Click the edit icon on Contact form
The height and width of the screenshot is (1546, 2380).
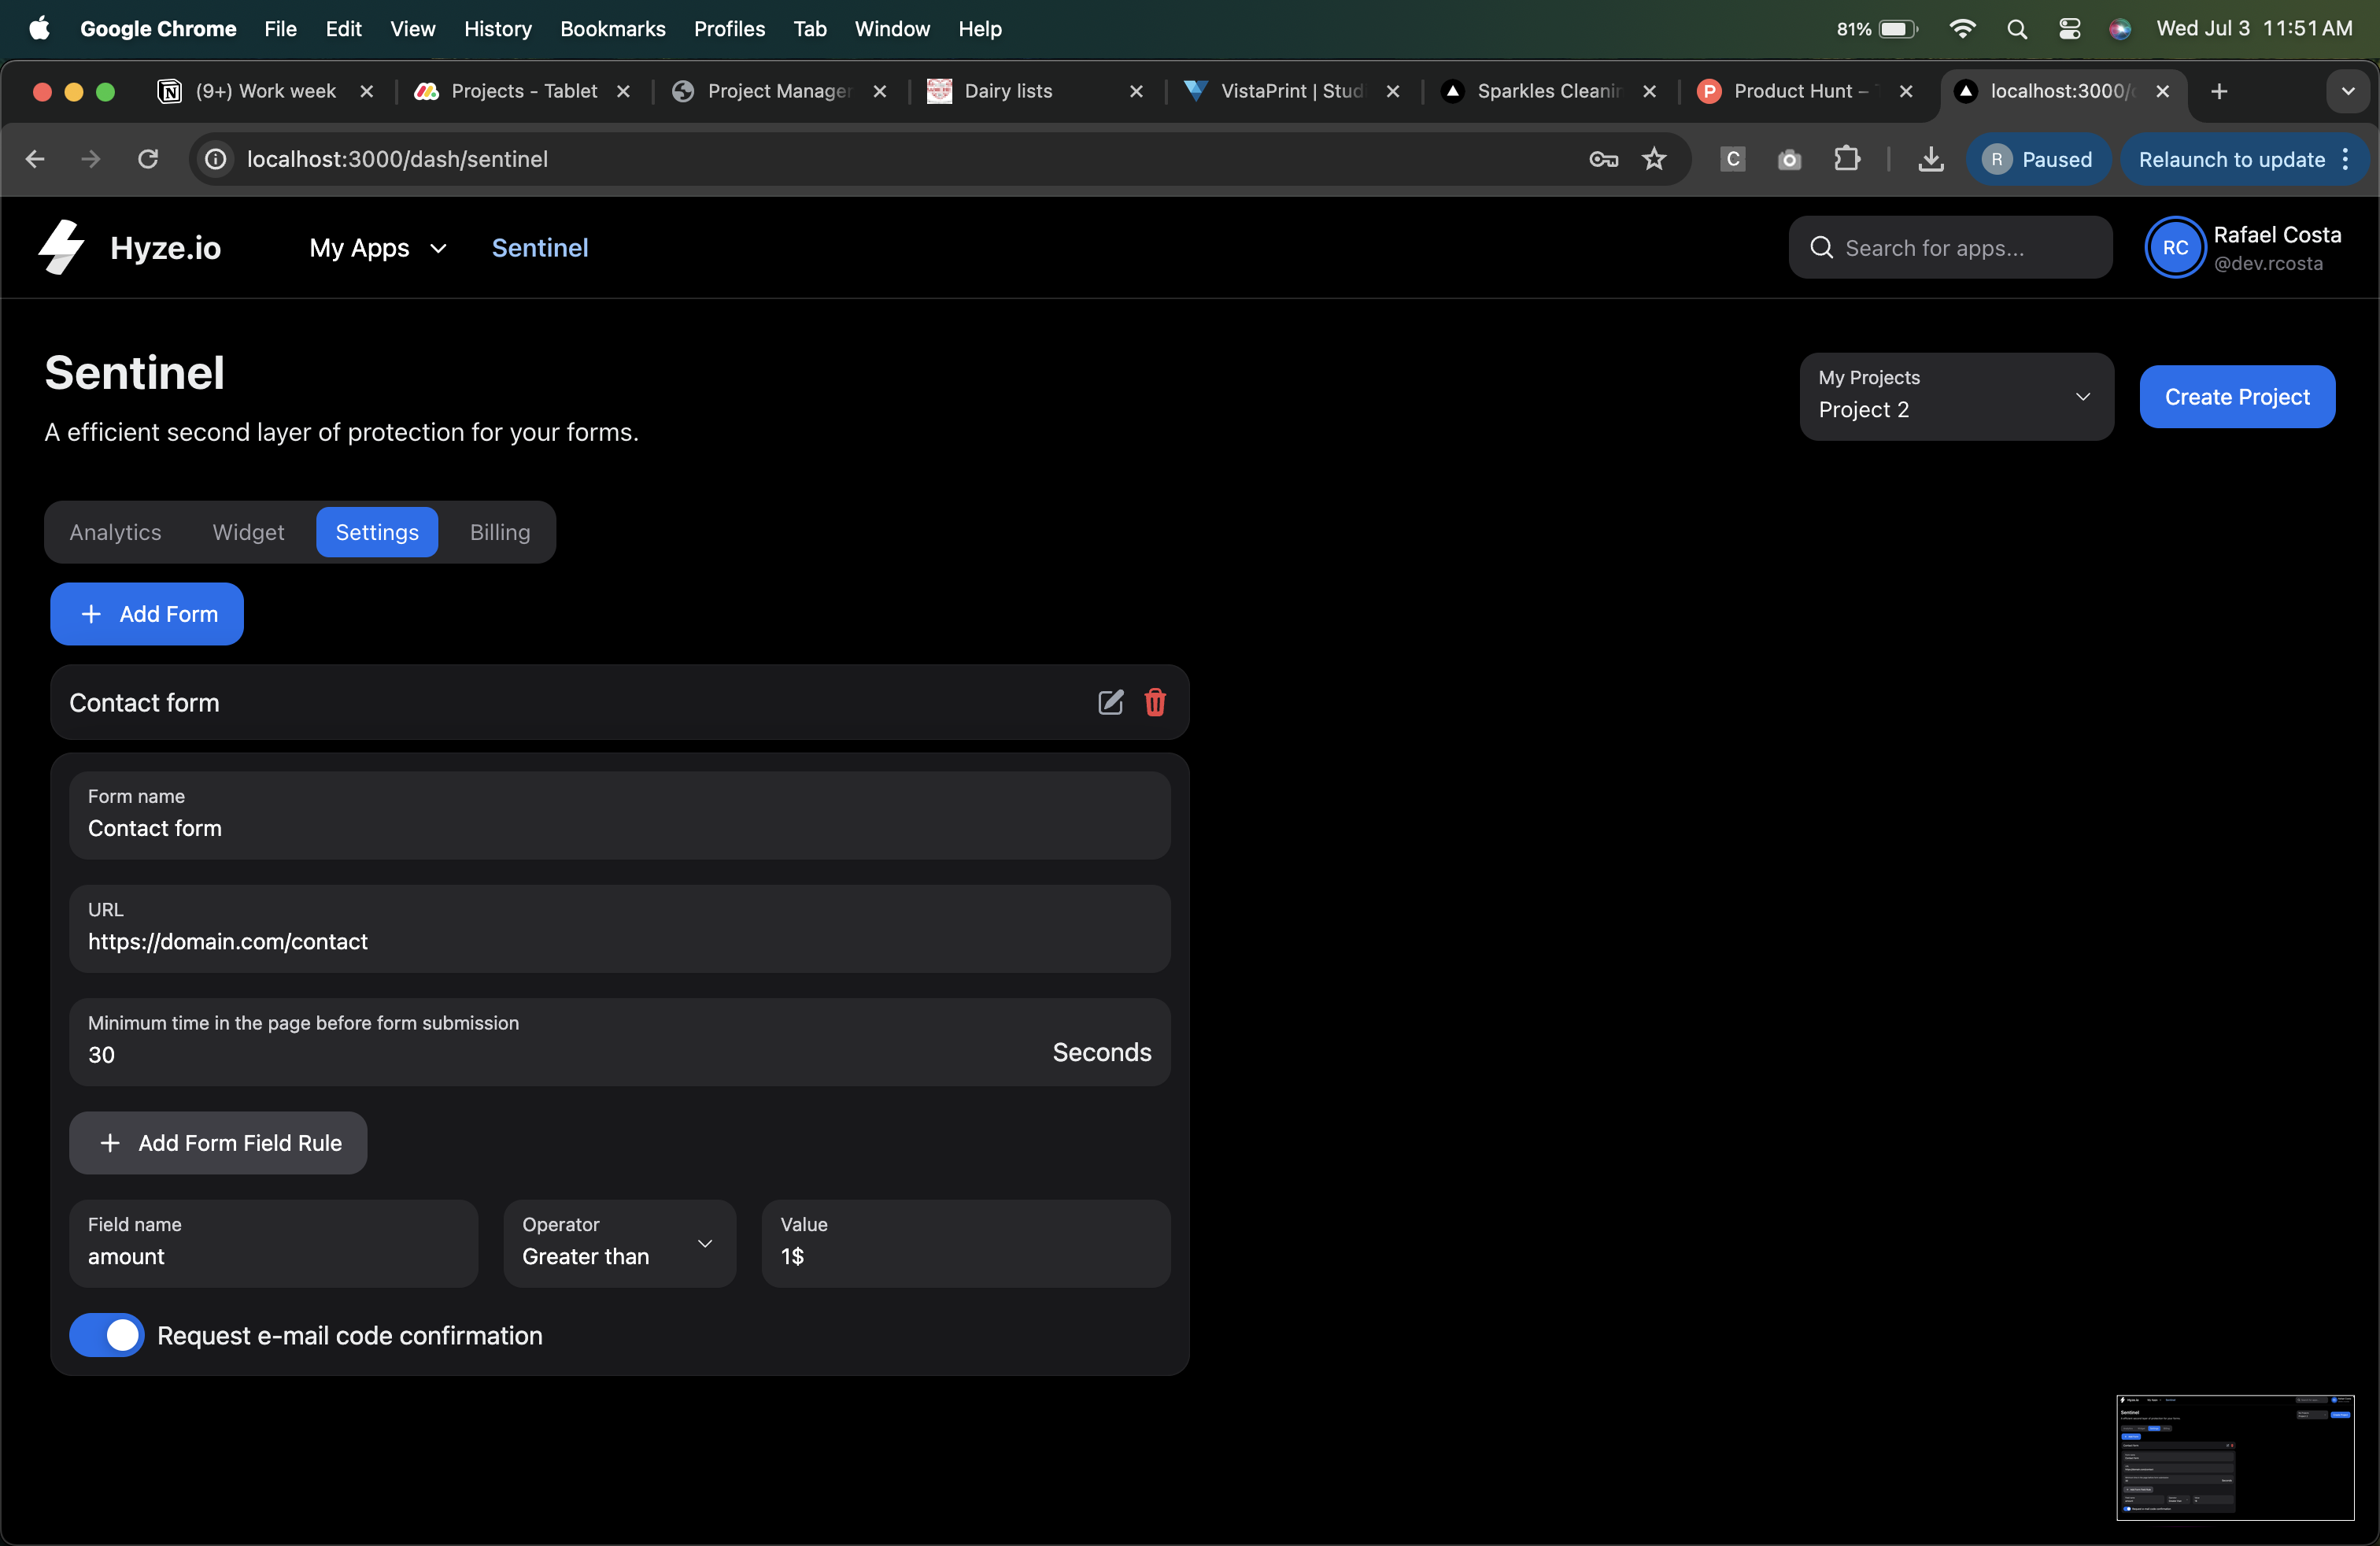1110,702
